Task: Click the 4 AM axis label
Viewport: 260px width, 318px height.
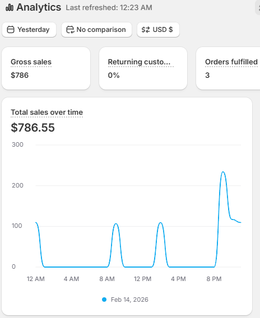Action: pyautogui.click(x=72, y=279)
